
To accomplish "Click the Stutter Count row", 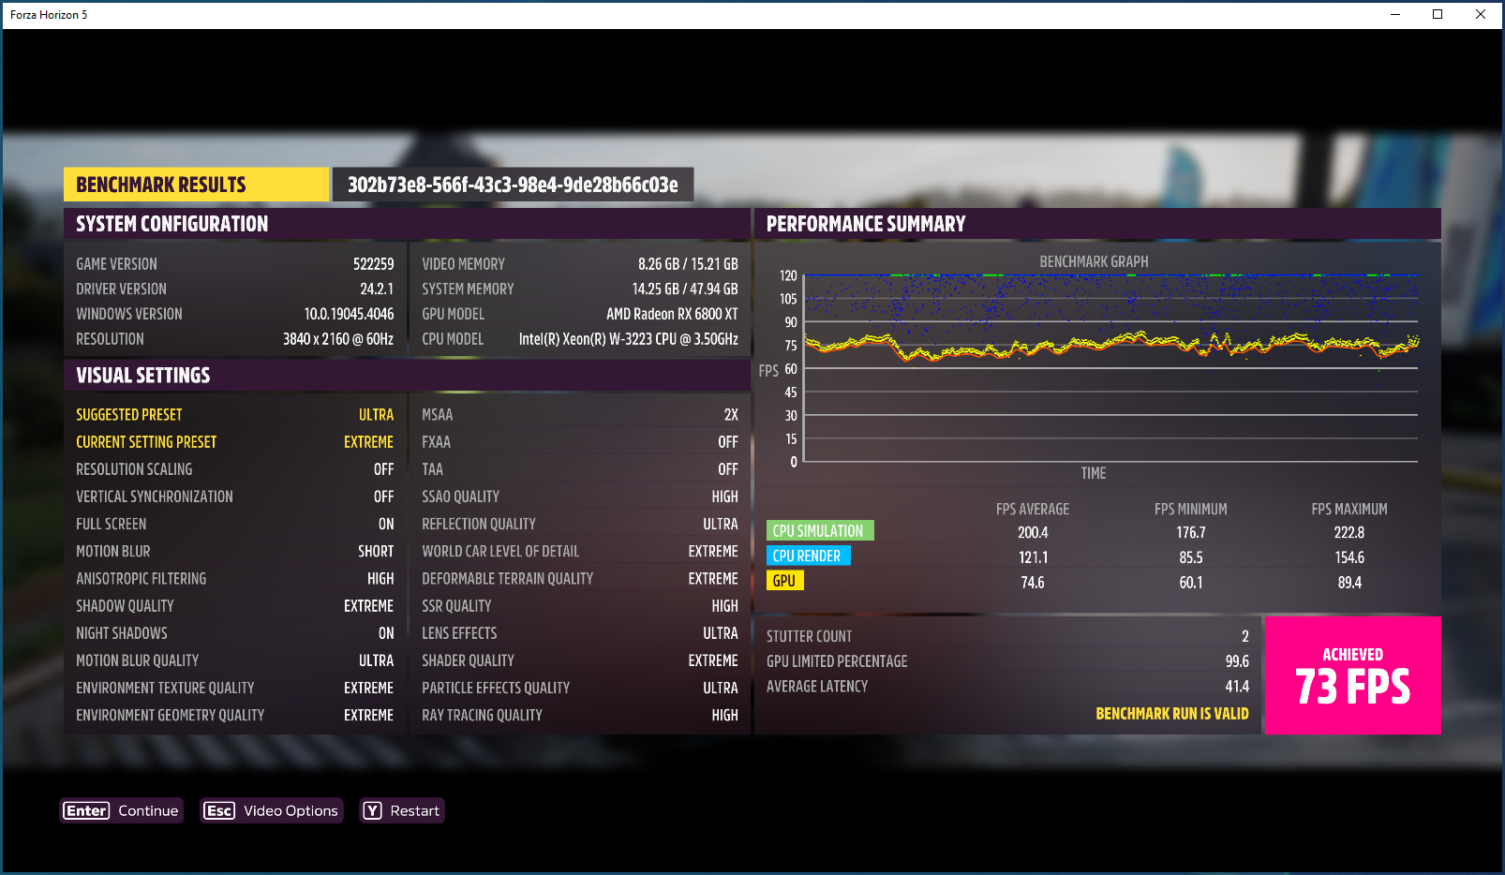I will [1007, 636].
